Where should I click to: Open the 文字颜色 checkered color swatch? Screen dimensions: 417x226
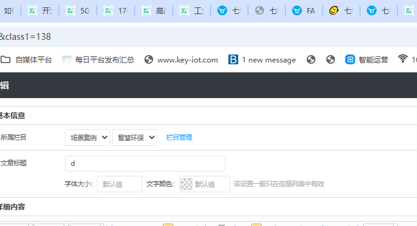[186, 184]
